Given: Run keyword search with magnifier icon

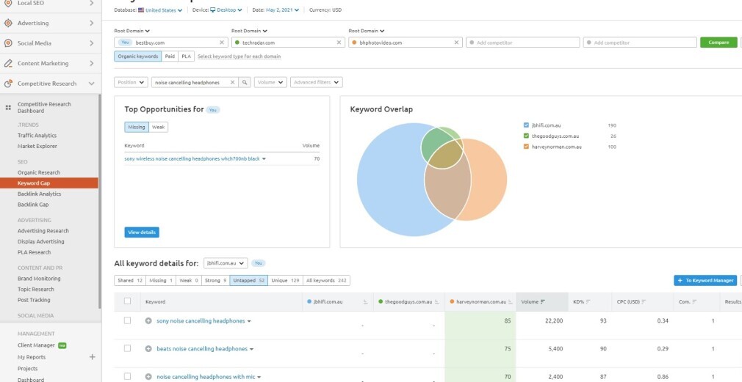Looking at the screenshot, I should [x=245, y=82].
